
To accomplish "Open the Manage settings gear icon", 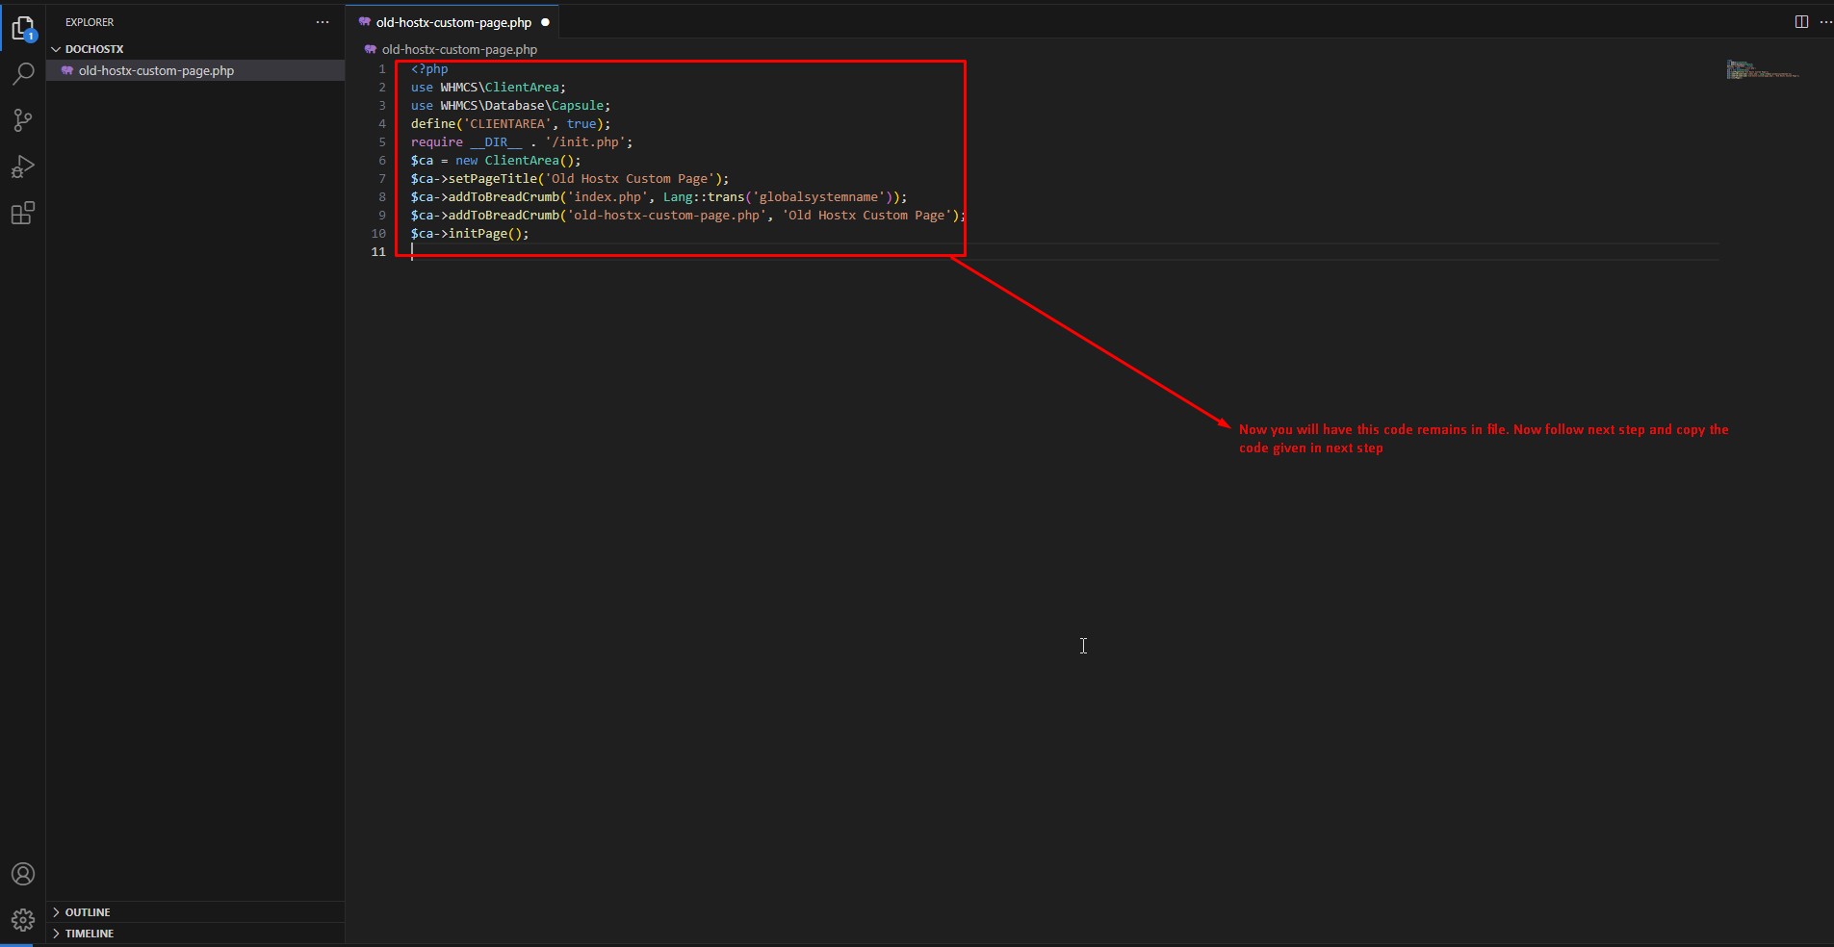I will [x=23, y=920].
